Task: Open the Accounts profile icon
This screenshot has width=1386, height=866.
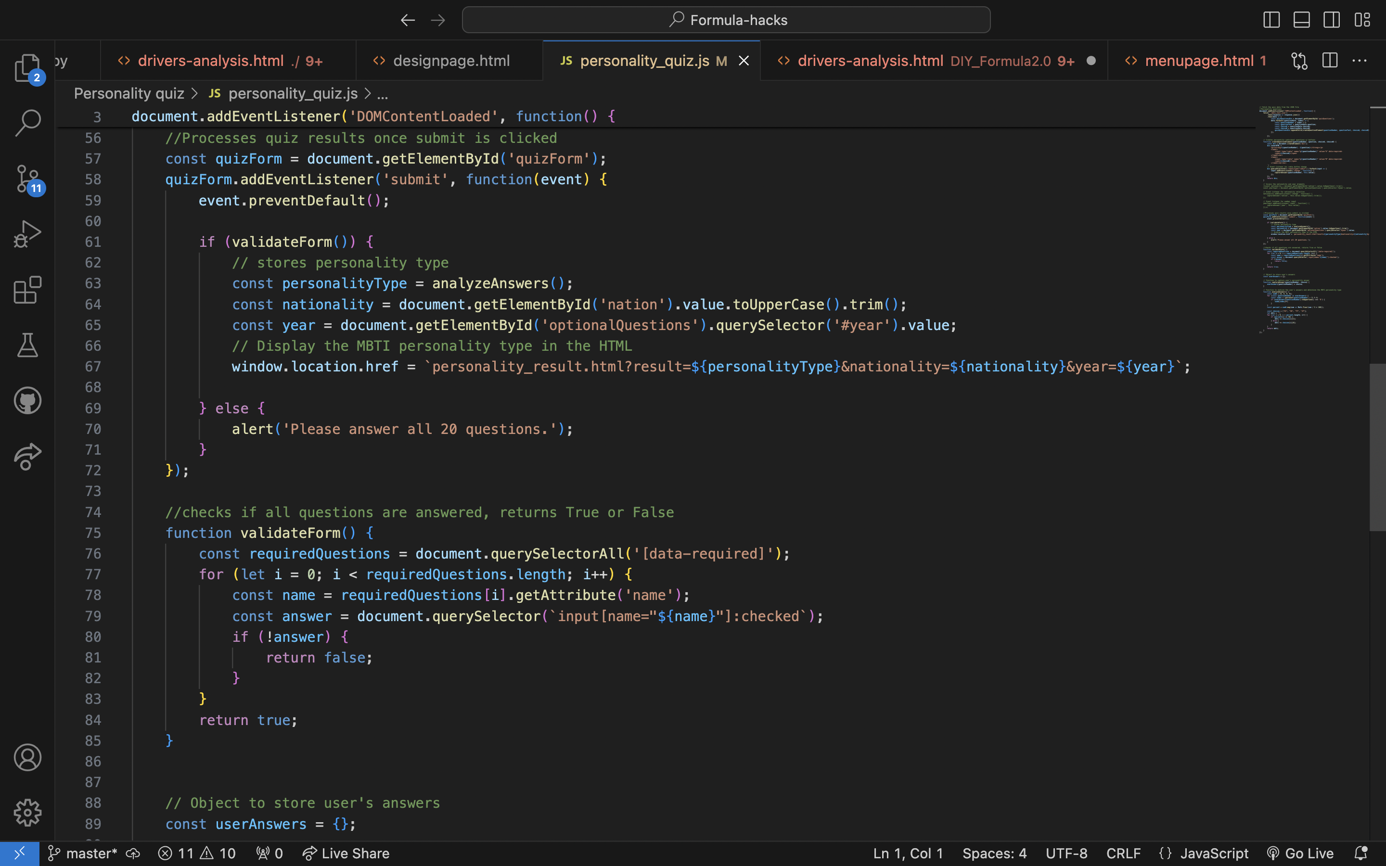Action: pyautogui.click(x=27, y=757)
